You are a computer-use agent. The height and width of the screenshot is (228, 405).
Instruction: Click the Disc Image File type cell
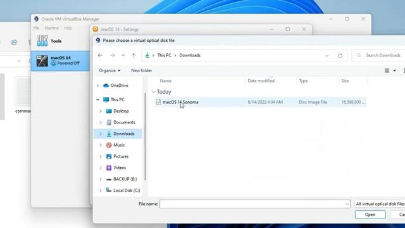(x=313, y=102)
